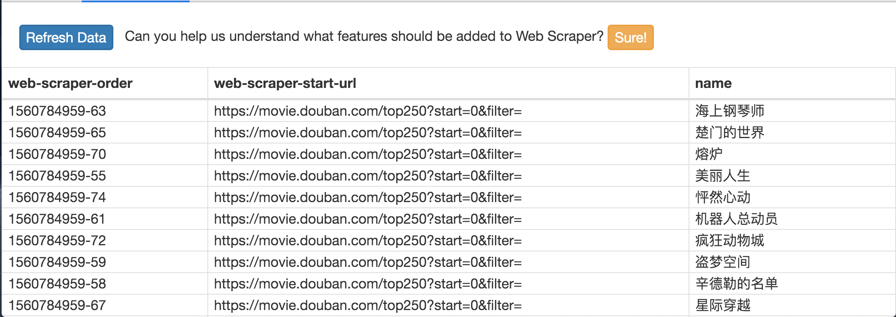Select the order cell 1560784959-63
The image size is (896, 317).
coord(57,111)
